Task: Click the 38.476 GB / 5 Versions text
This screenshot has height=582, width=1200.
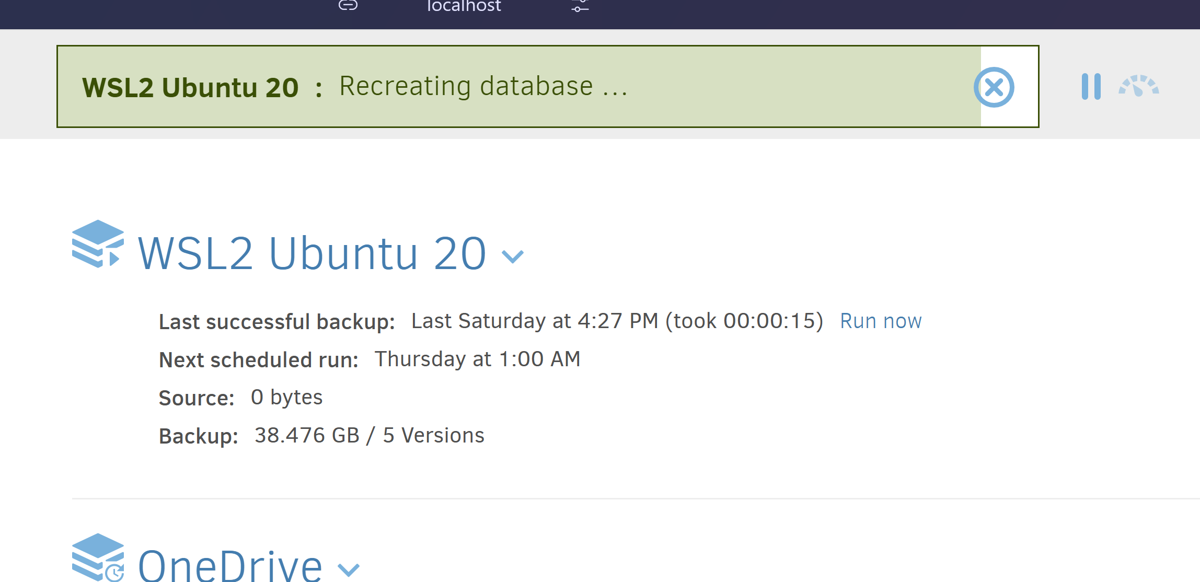Action: pos(369,435)
